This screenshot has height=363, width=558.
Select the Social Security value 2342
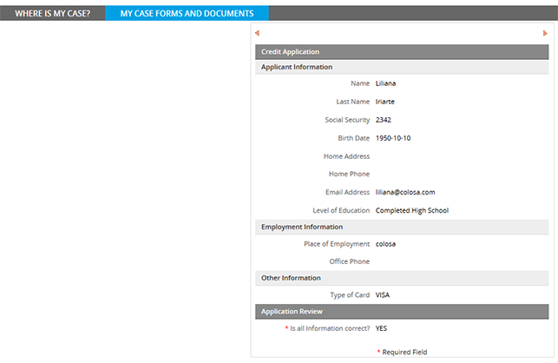[384, 120]
